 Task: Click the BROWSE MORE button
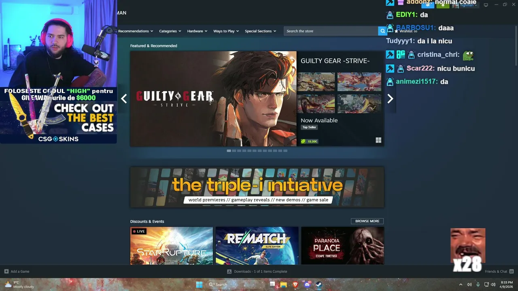[x=367, y=221]
